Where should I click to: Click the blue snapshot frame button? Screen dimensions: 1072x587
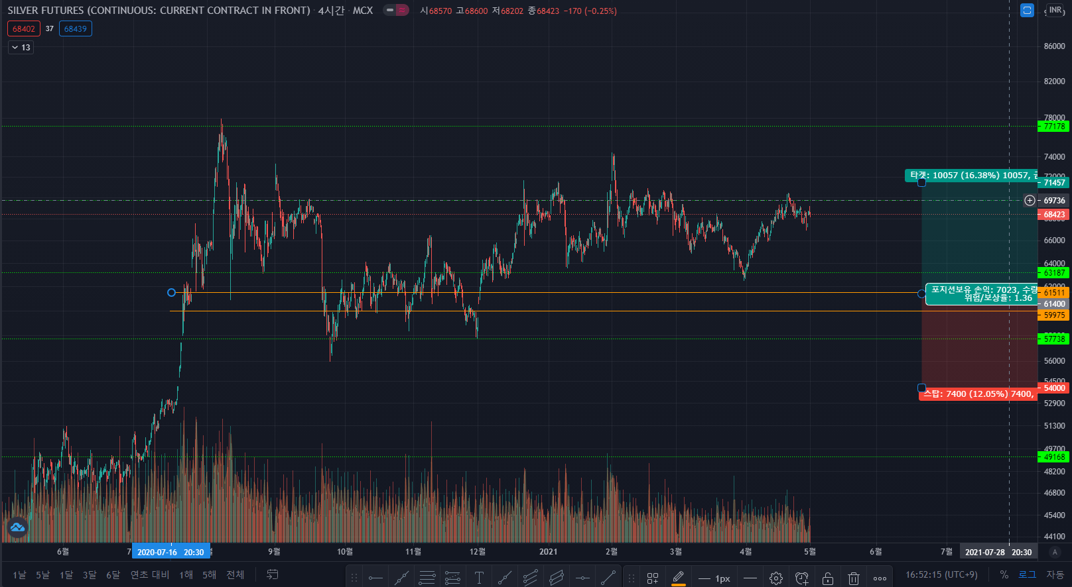tap(1027, 11)
